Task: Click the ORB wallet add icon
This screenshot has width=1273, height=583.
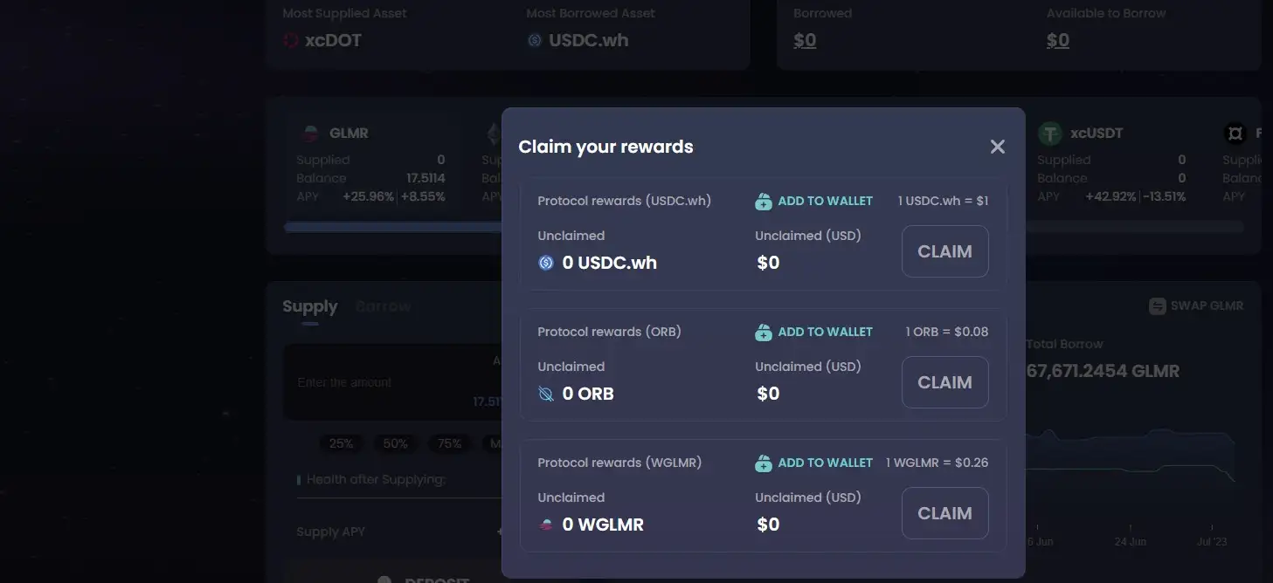Action: (x=764, y=333)
